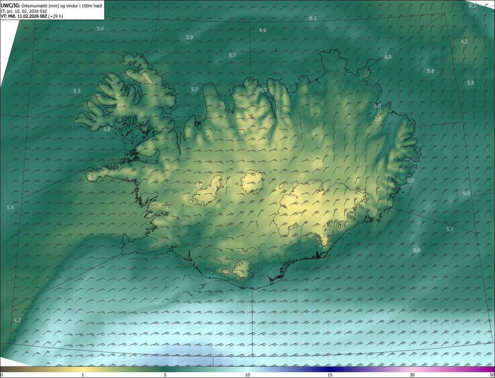Click the "1" tick on the color scale
The height and width of the screenshot is (378, 495).
83,375
